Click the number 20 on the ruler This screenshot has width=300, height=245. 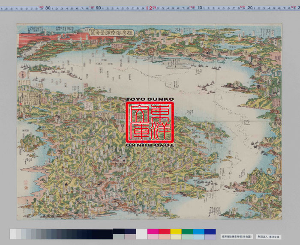(x=249, y=8)
